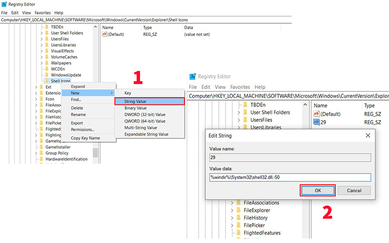The image size is (389, 243).
Task: Expand FilePicker in right window tree
Action: click(232, 226)
